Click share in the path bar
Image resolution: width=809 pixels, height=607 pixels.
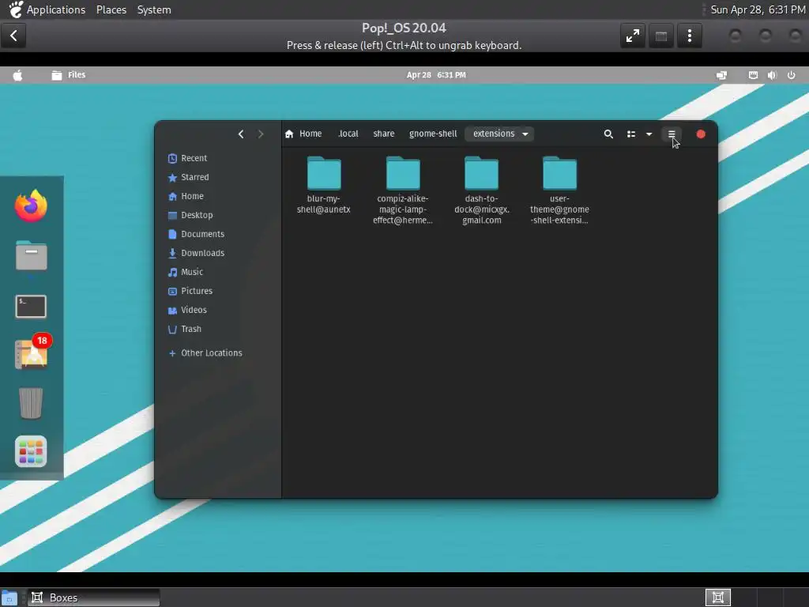click(x=384, y=134)
